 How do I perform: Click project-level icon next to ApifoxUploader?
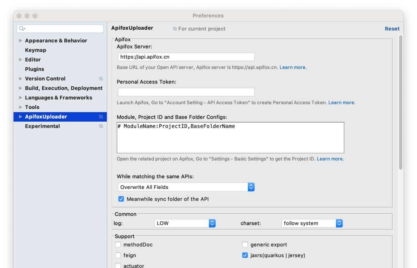101,117
